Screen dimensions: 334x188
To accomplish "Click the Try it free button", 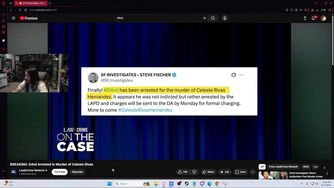I will (x=60, y=172).
